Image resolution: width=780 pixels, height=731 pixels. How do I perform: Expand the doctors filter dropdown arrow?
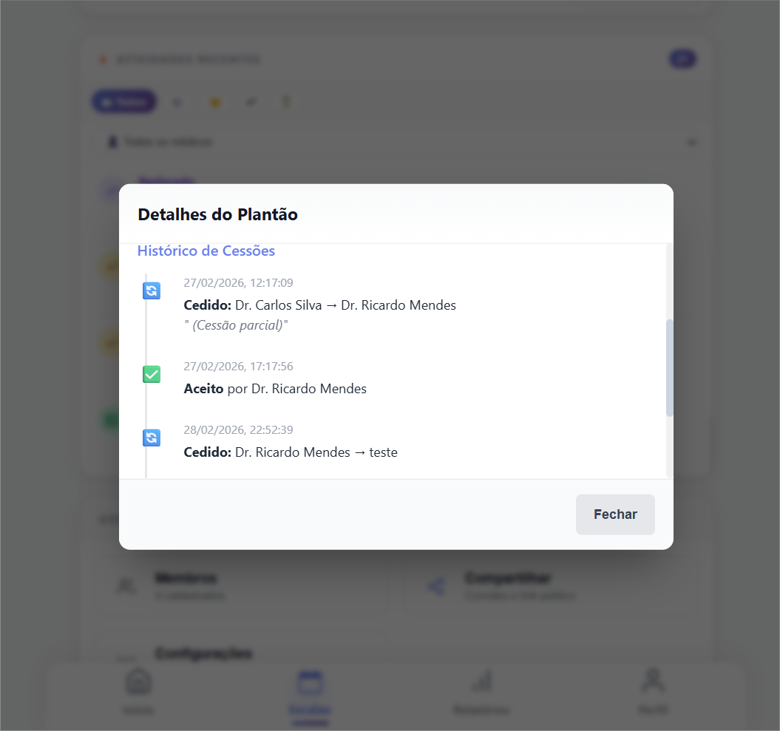[x=692, y=142]
